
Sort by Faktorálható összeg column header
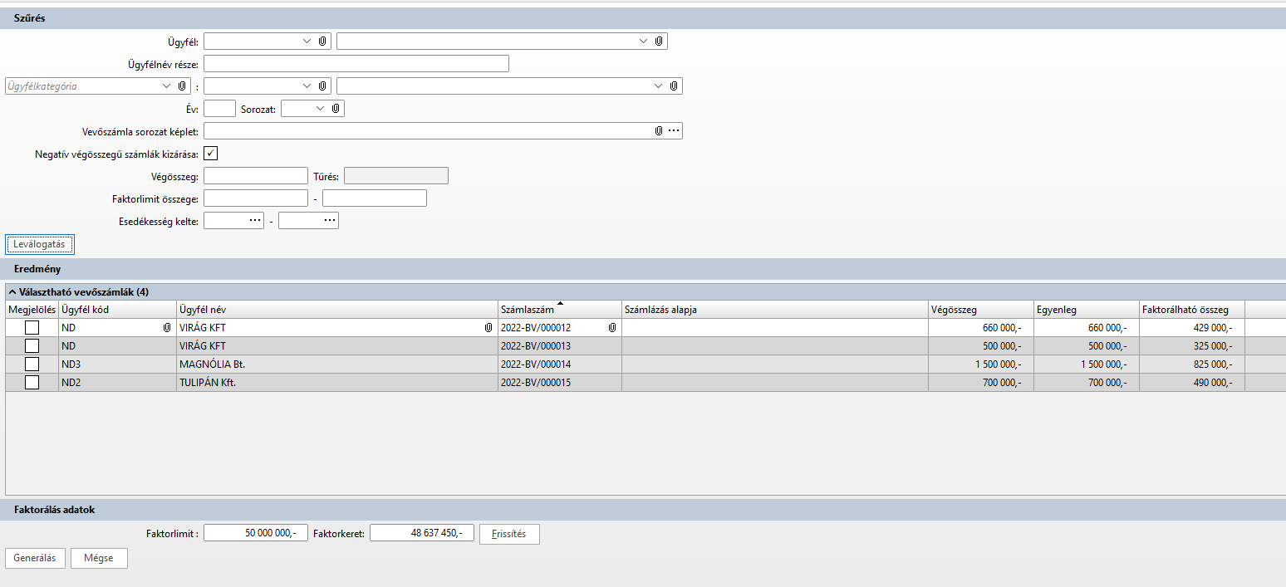click(x=1192, y=310)
